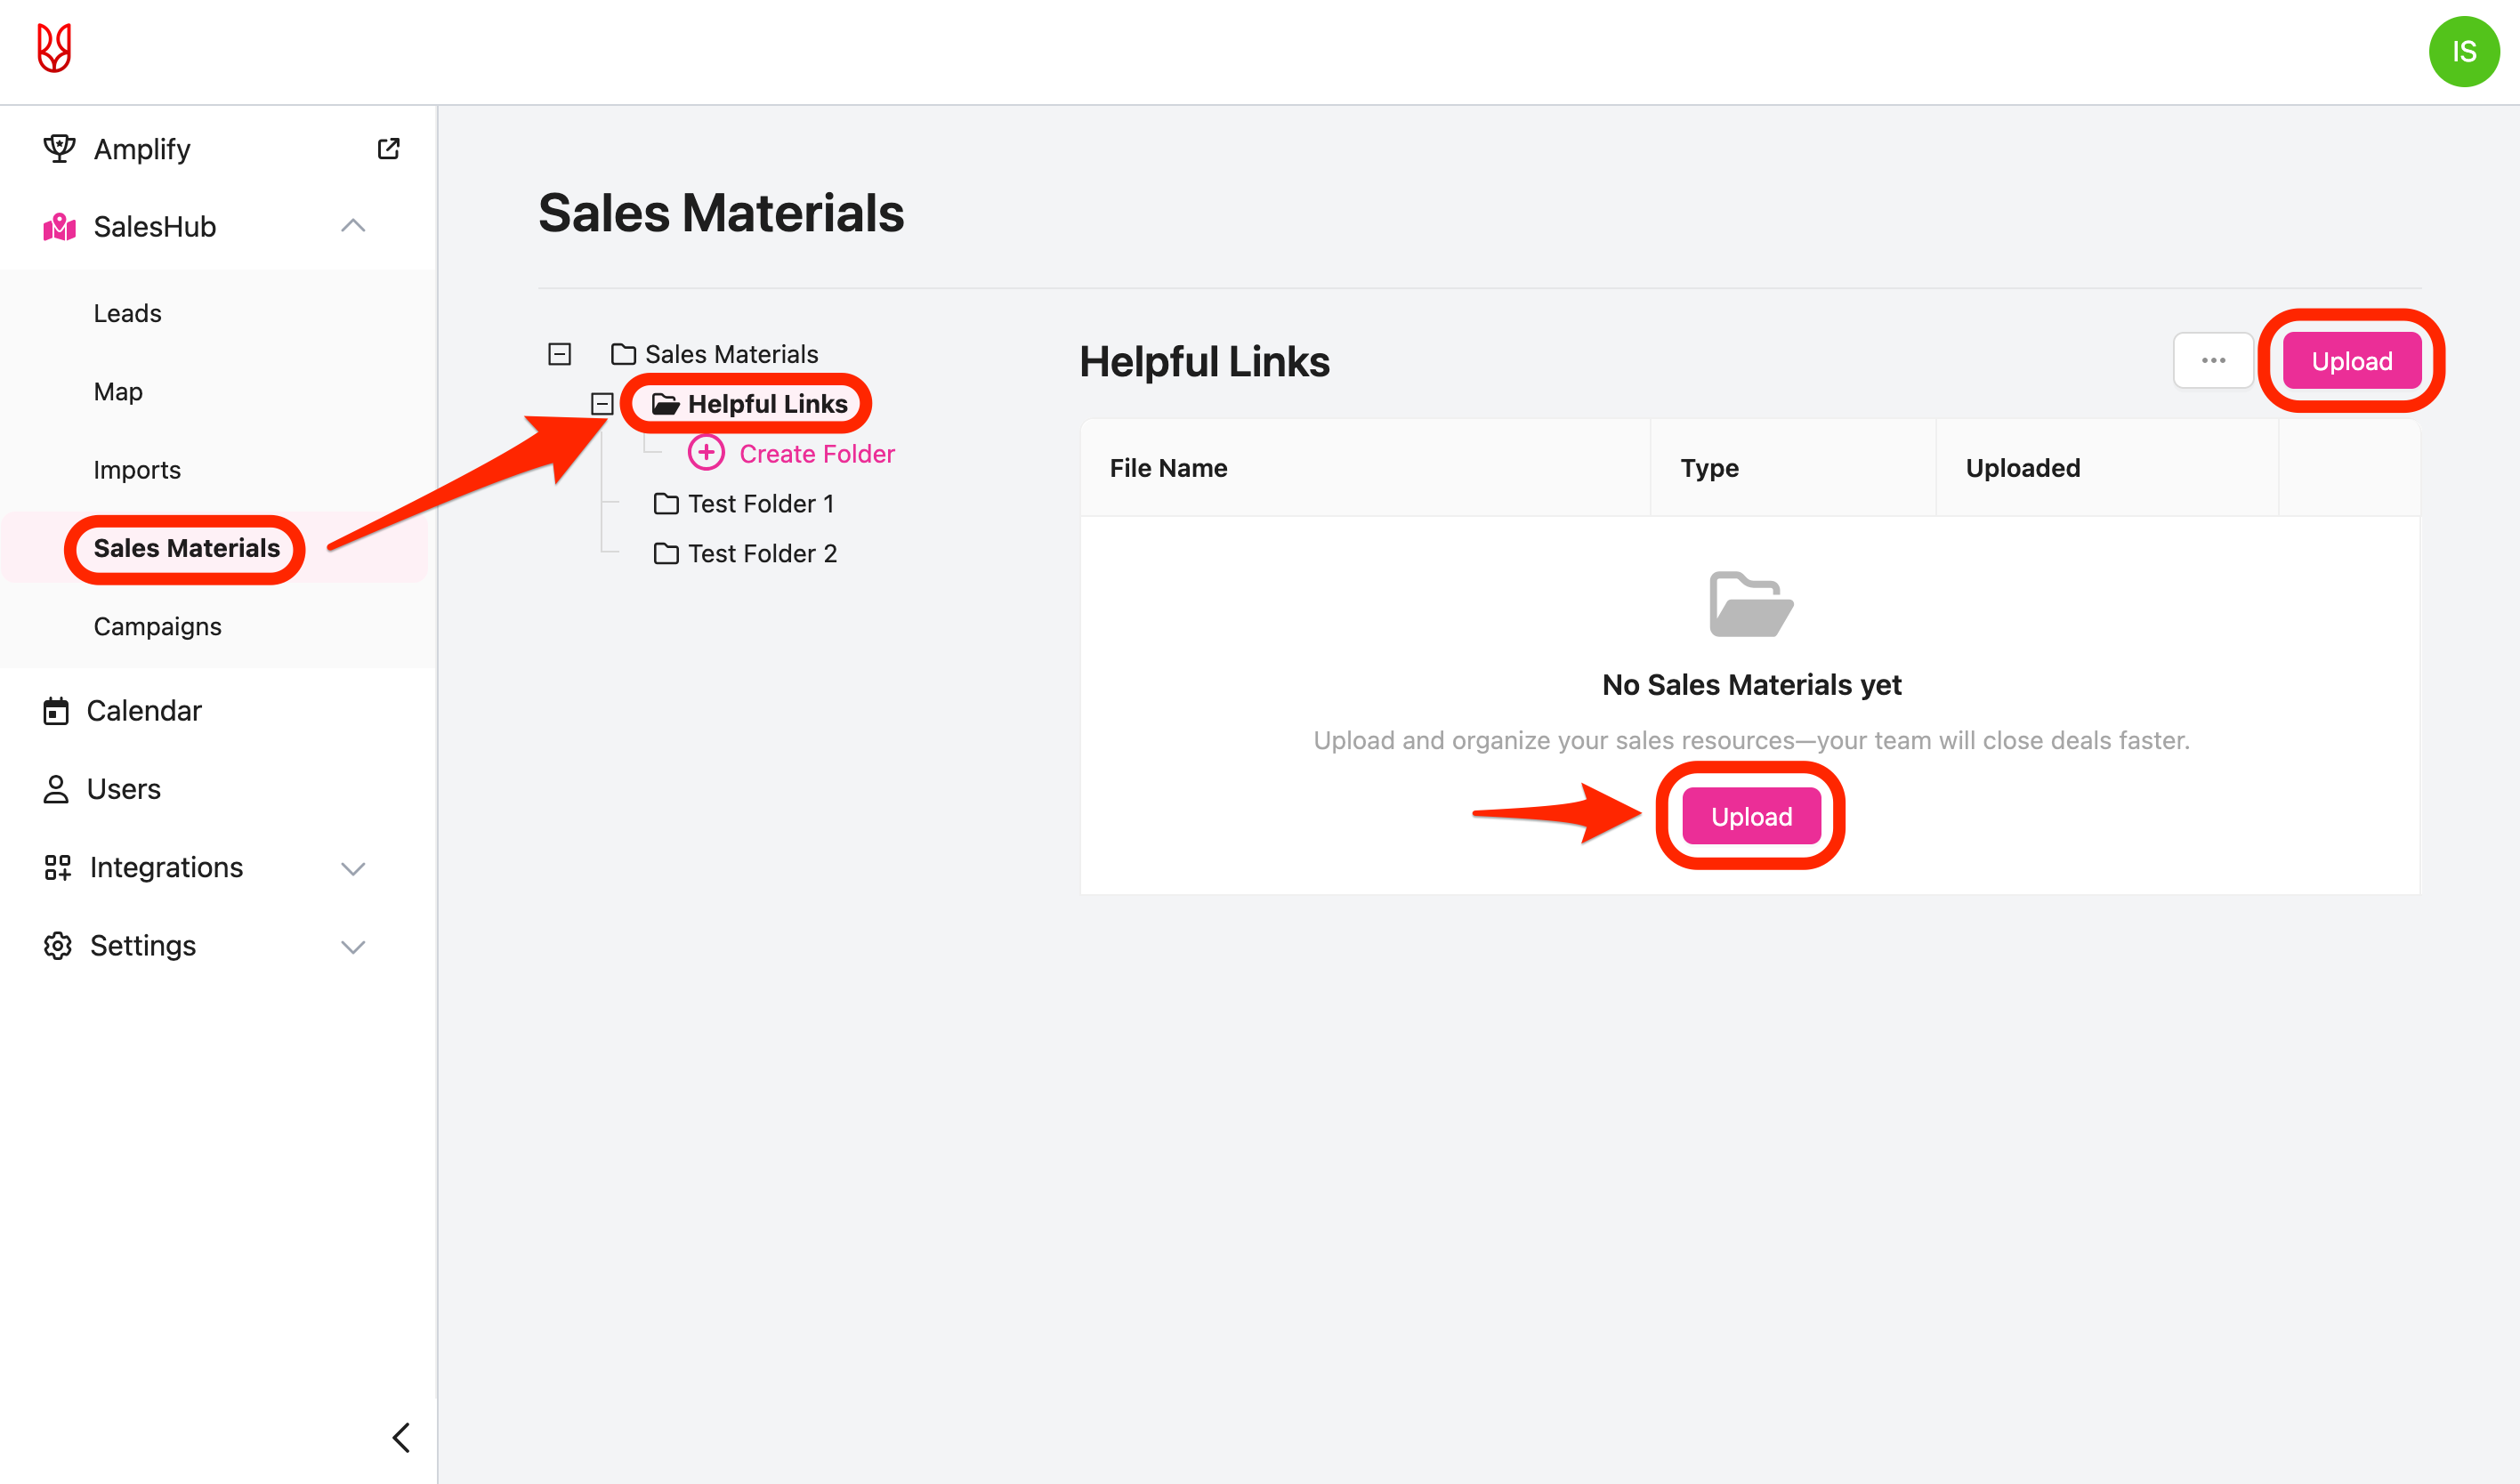Open Amplify external link icon
This screenshot has width=2520, height=1484.
[388, 149]
